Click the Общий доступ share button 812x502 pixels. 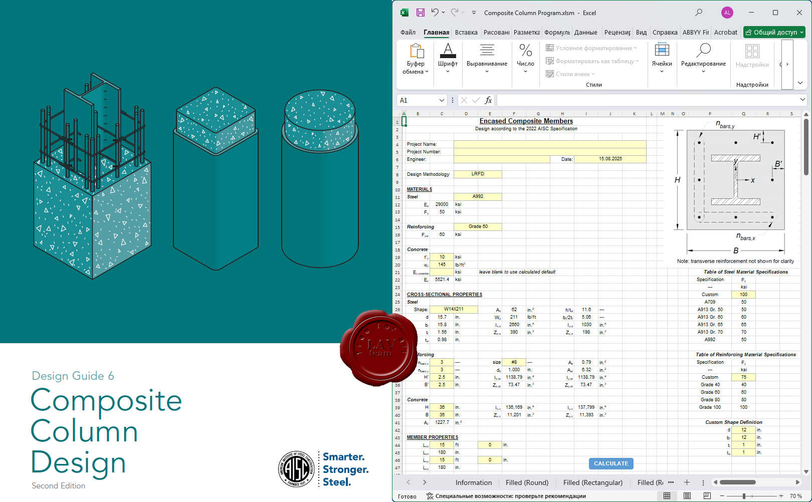pyautogui.click(x=774, y=32)
